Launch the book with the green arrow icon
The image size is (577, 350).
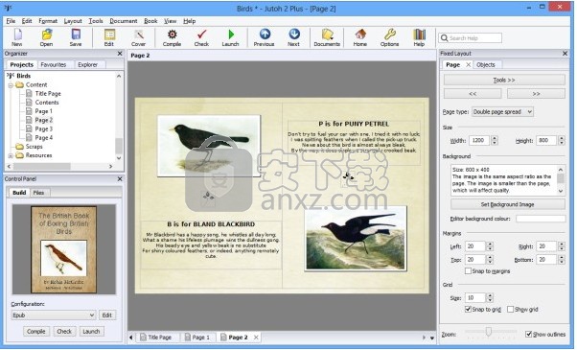click(x=231, y=35)
